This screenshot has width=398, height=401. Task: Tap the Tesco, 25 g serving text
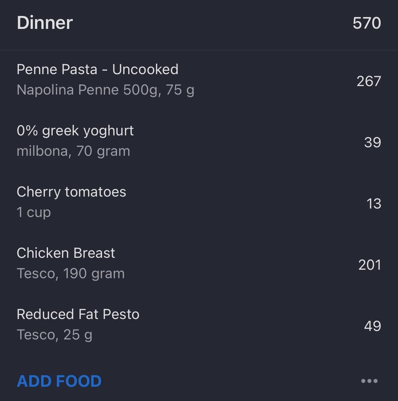(55, 335)
